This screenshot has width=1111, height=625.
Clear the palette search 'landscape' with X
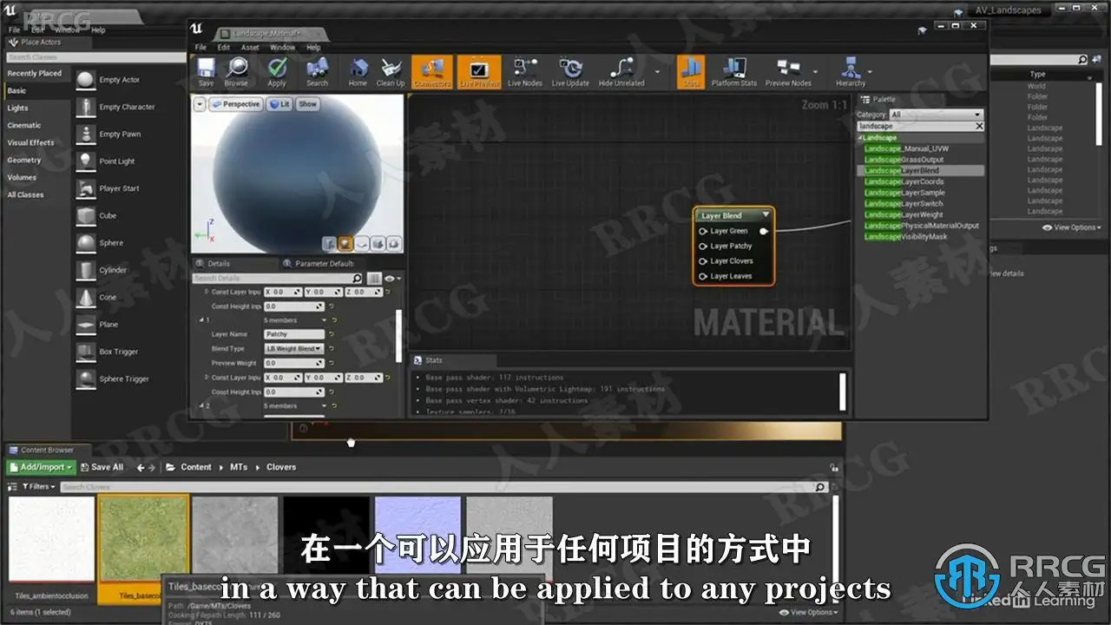979,126
